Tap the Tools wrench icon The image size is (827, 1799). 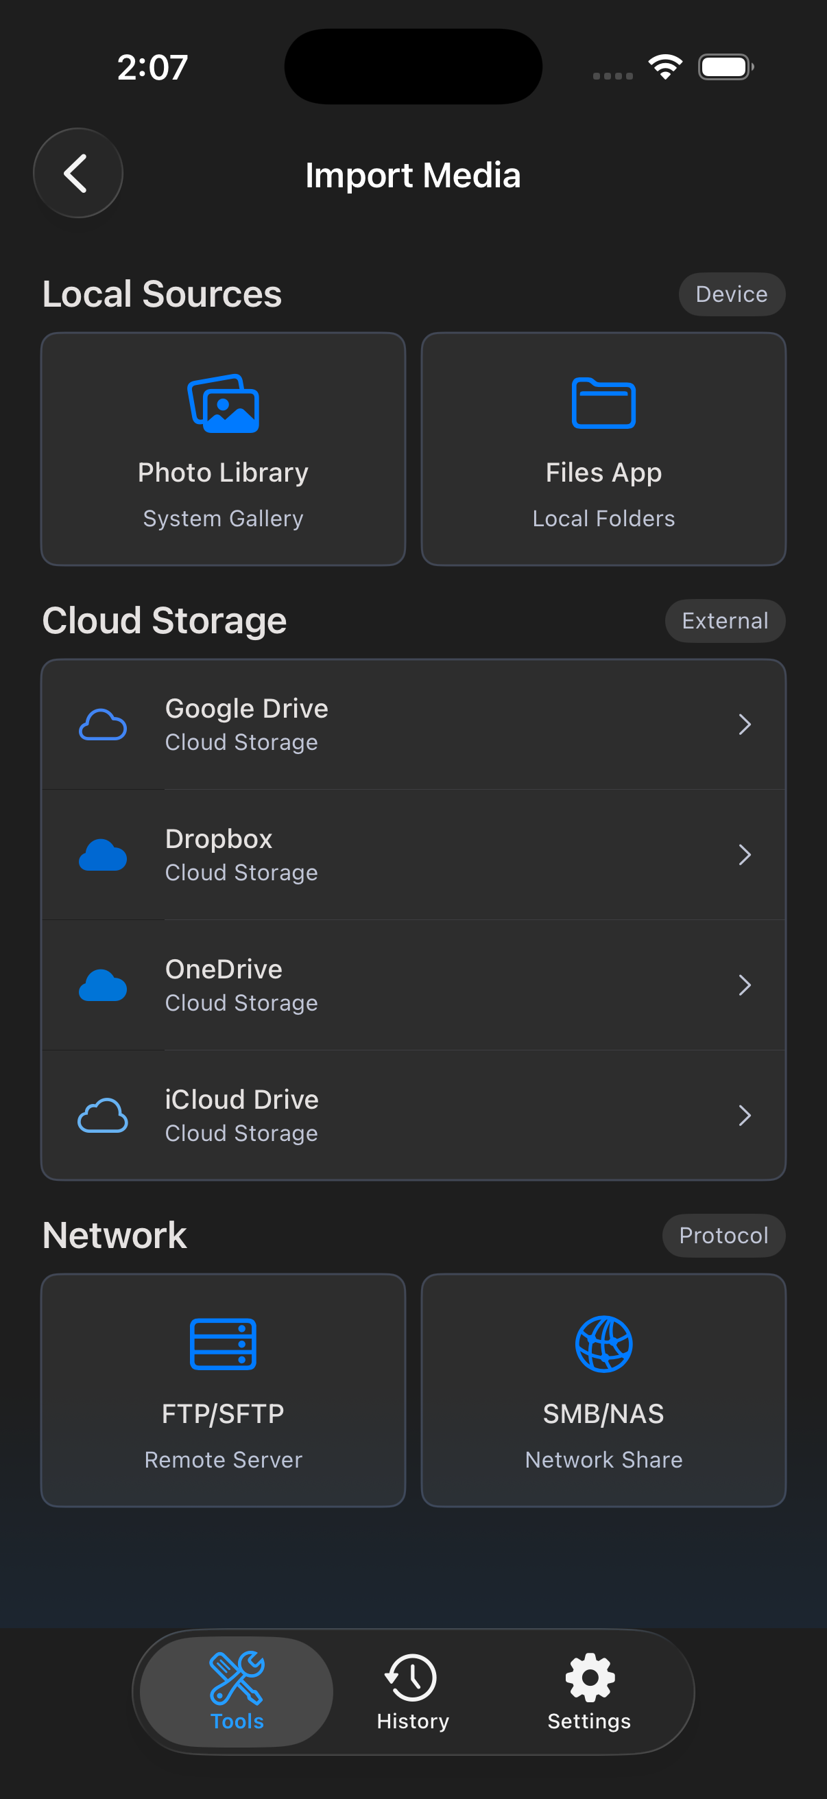point(237,1678)
